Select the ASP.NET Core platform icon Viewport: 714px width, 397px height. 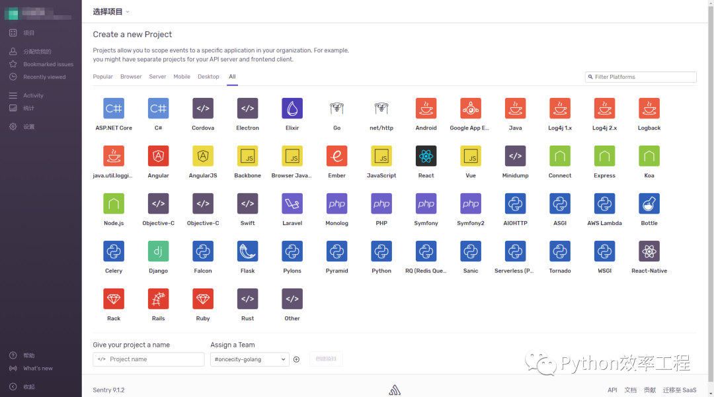(x=114, y=109)
